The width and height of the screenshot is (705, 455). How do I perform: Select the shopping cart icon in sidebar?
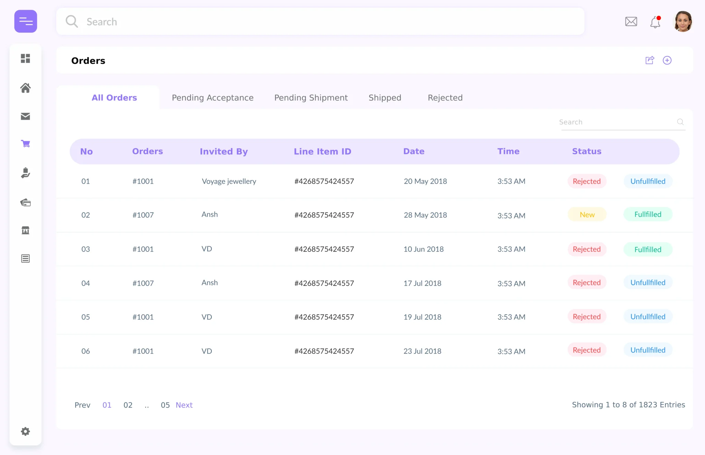tap(25, 144)
